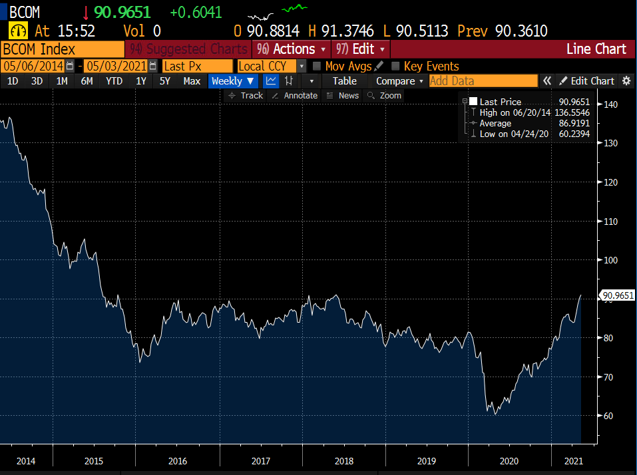Click the BCOM Index security field

(x=63, y=49)
